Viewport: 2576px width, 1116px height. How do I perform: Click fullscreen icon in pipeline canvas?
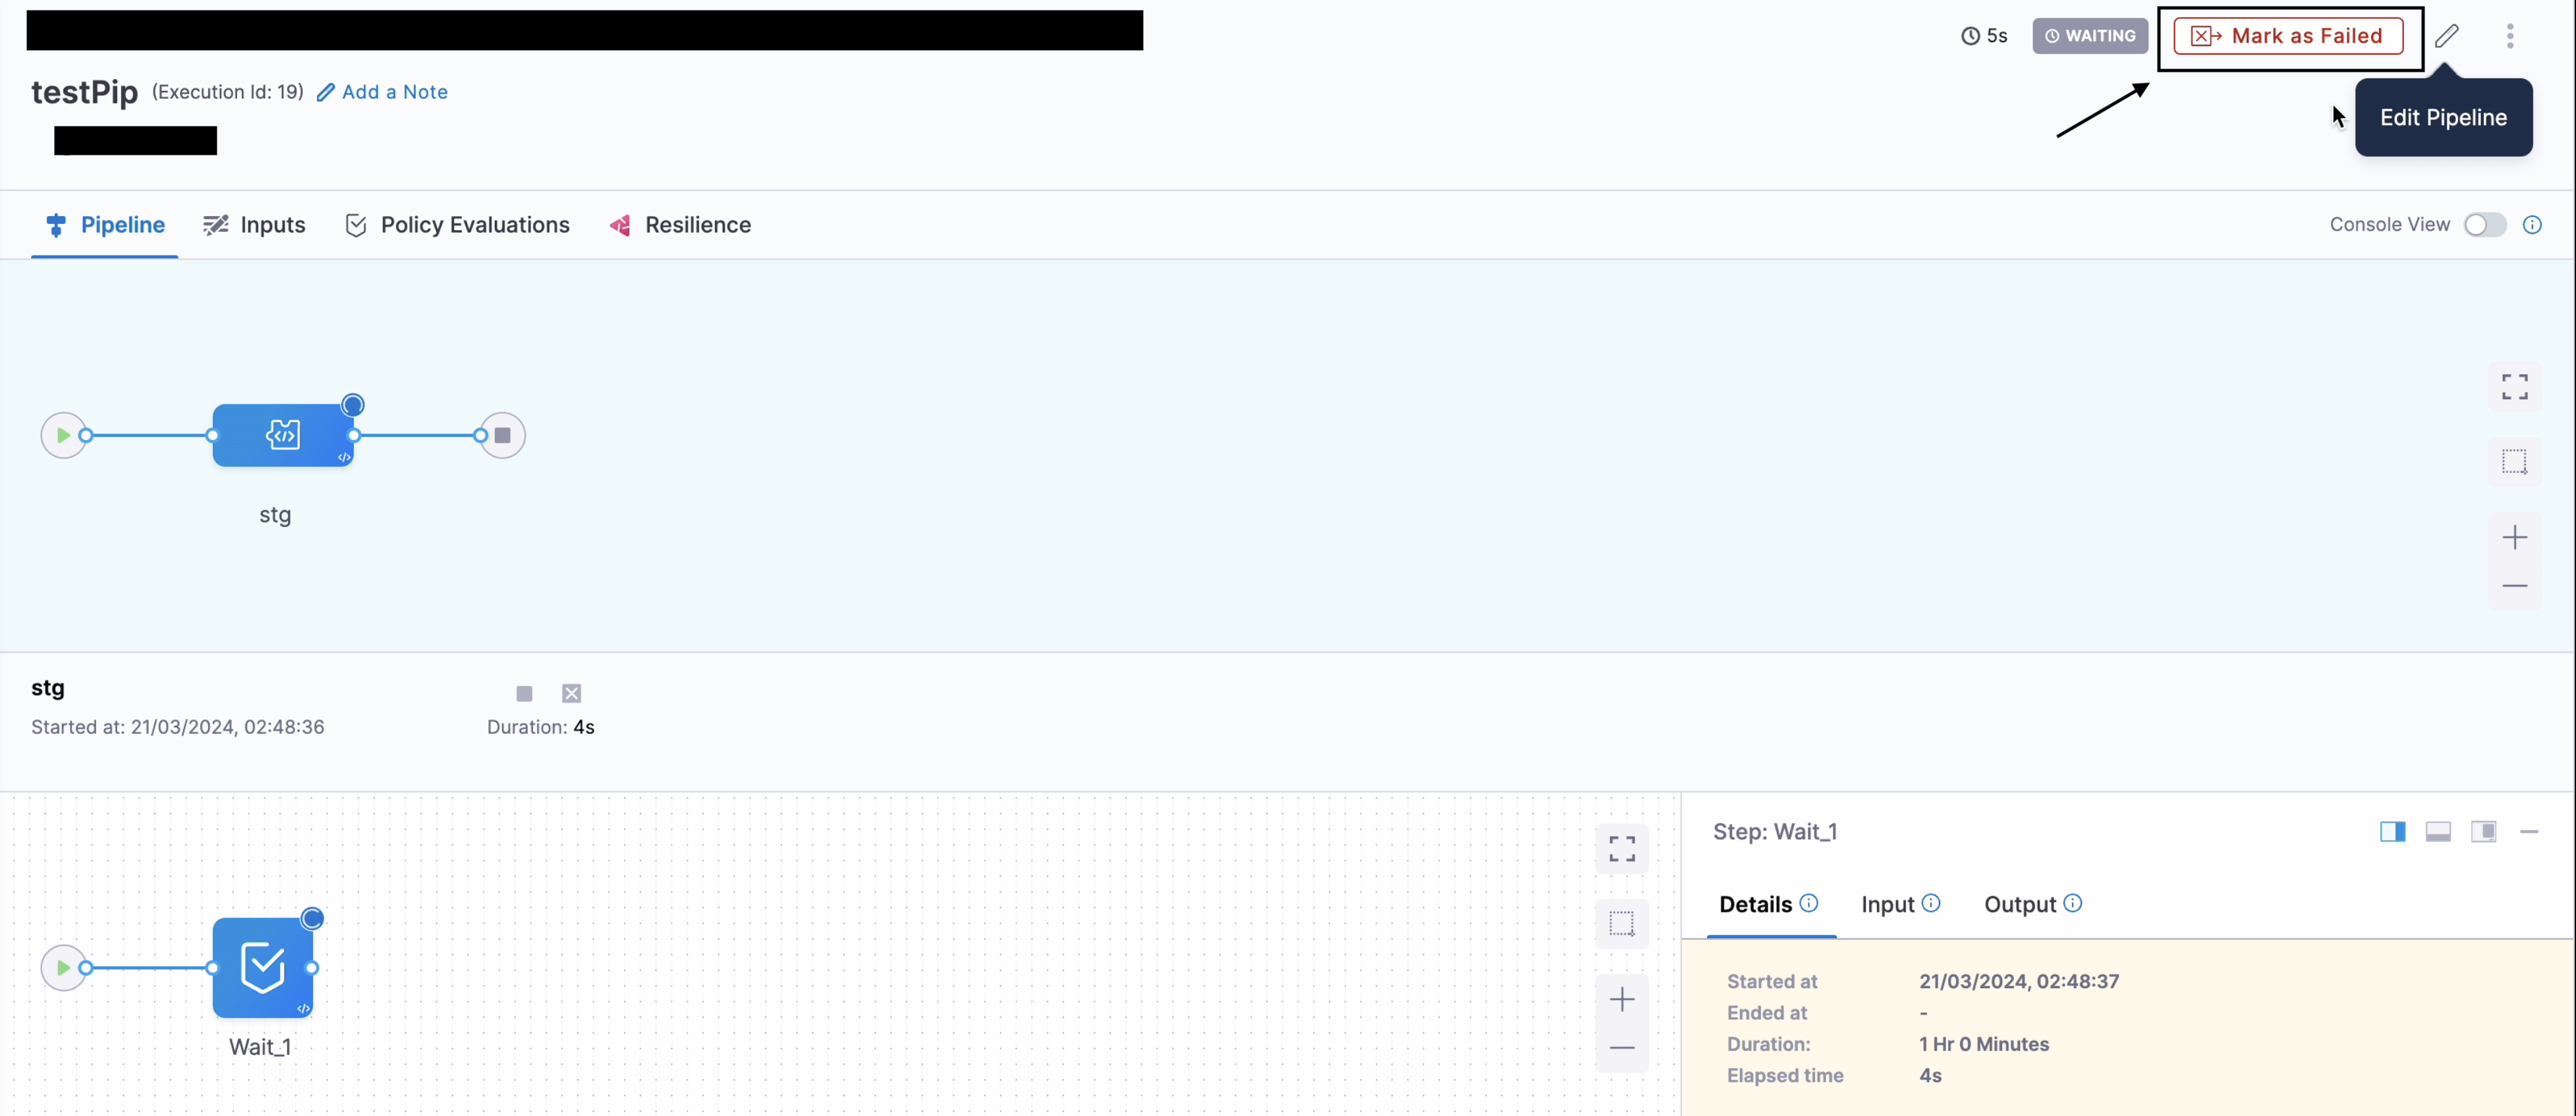click(2514, 386)
